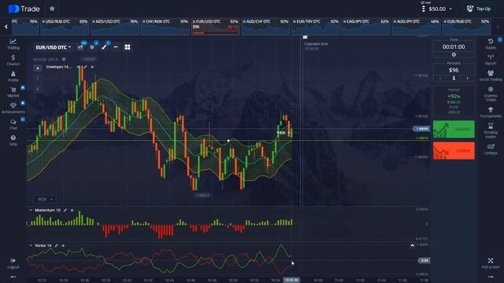
Task: Open Pending trades hourglass icon
Action: (x=491, y=130)
